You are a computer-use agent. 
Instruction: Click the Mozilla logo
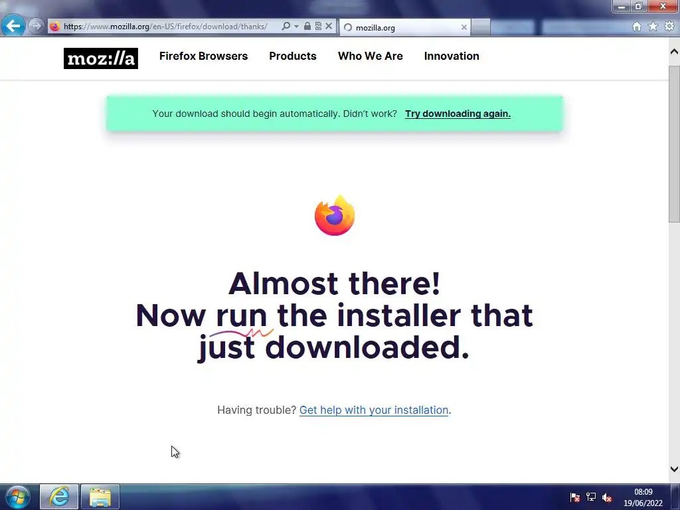[101, 58]
